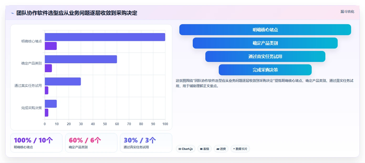Click the lightning icon beside the title

coord(13,13)
